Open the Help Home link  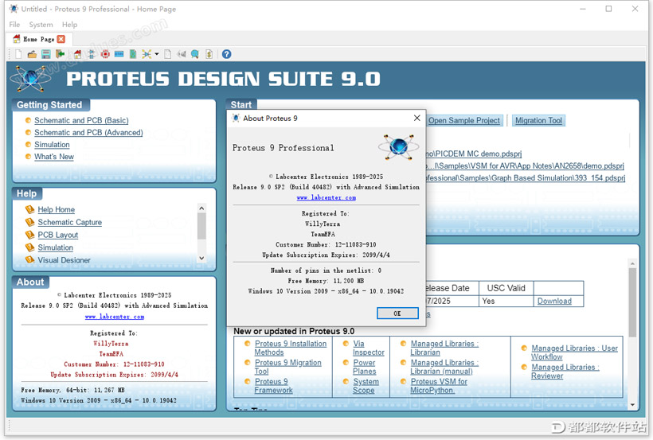point(57,209)
